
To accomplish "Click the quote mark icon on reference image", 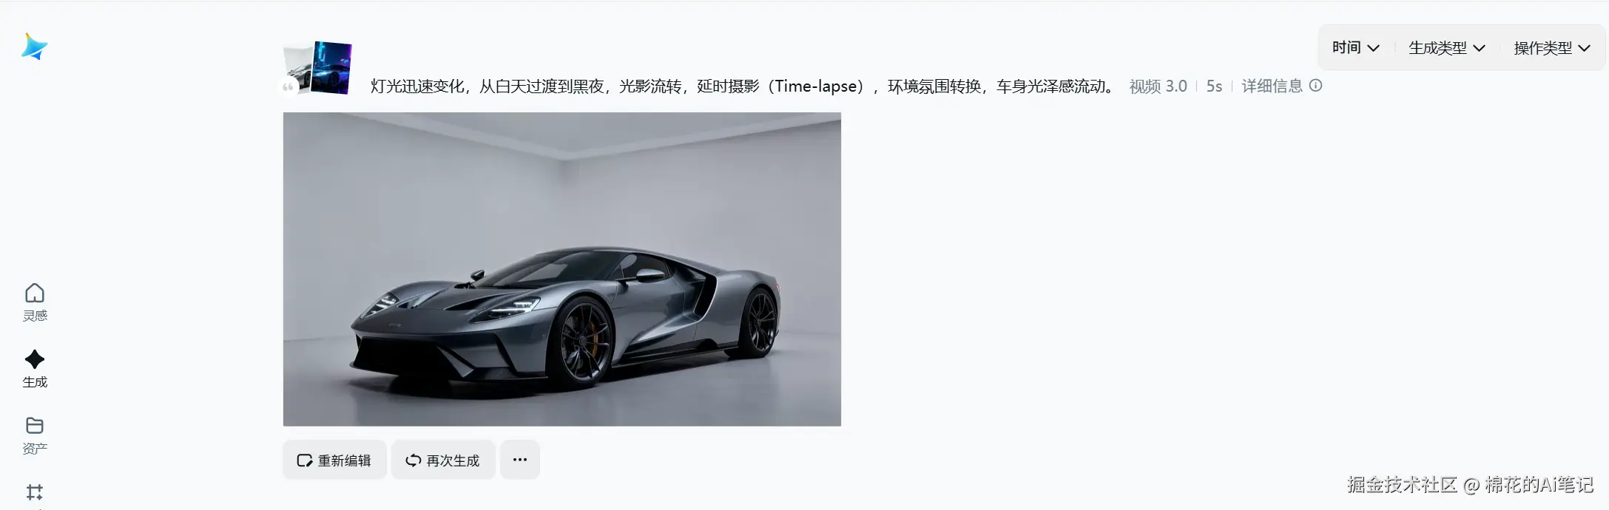I will click(288, 87).
